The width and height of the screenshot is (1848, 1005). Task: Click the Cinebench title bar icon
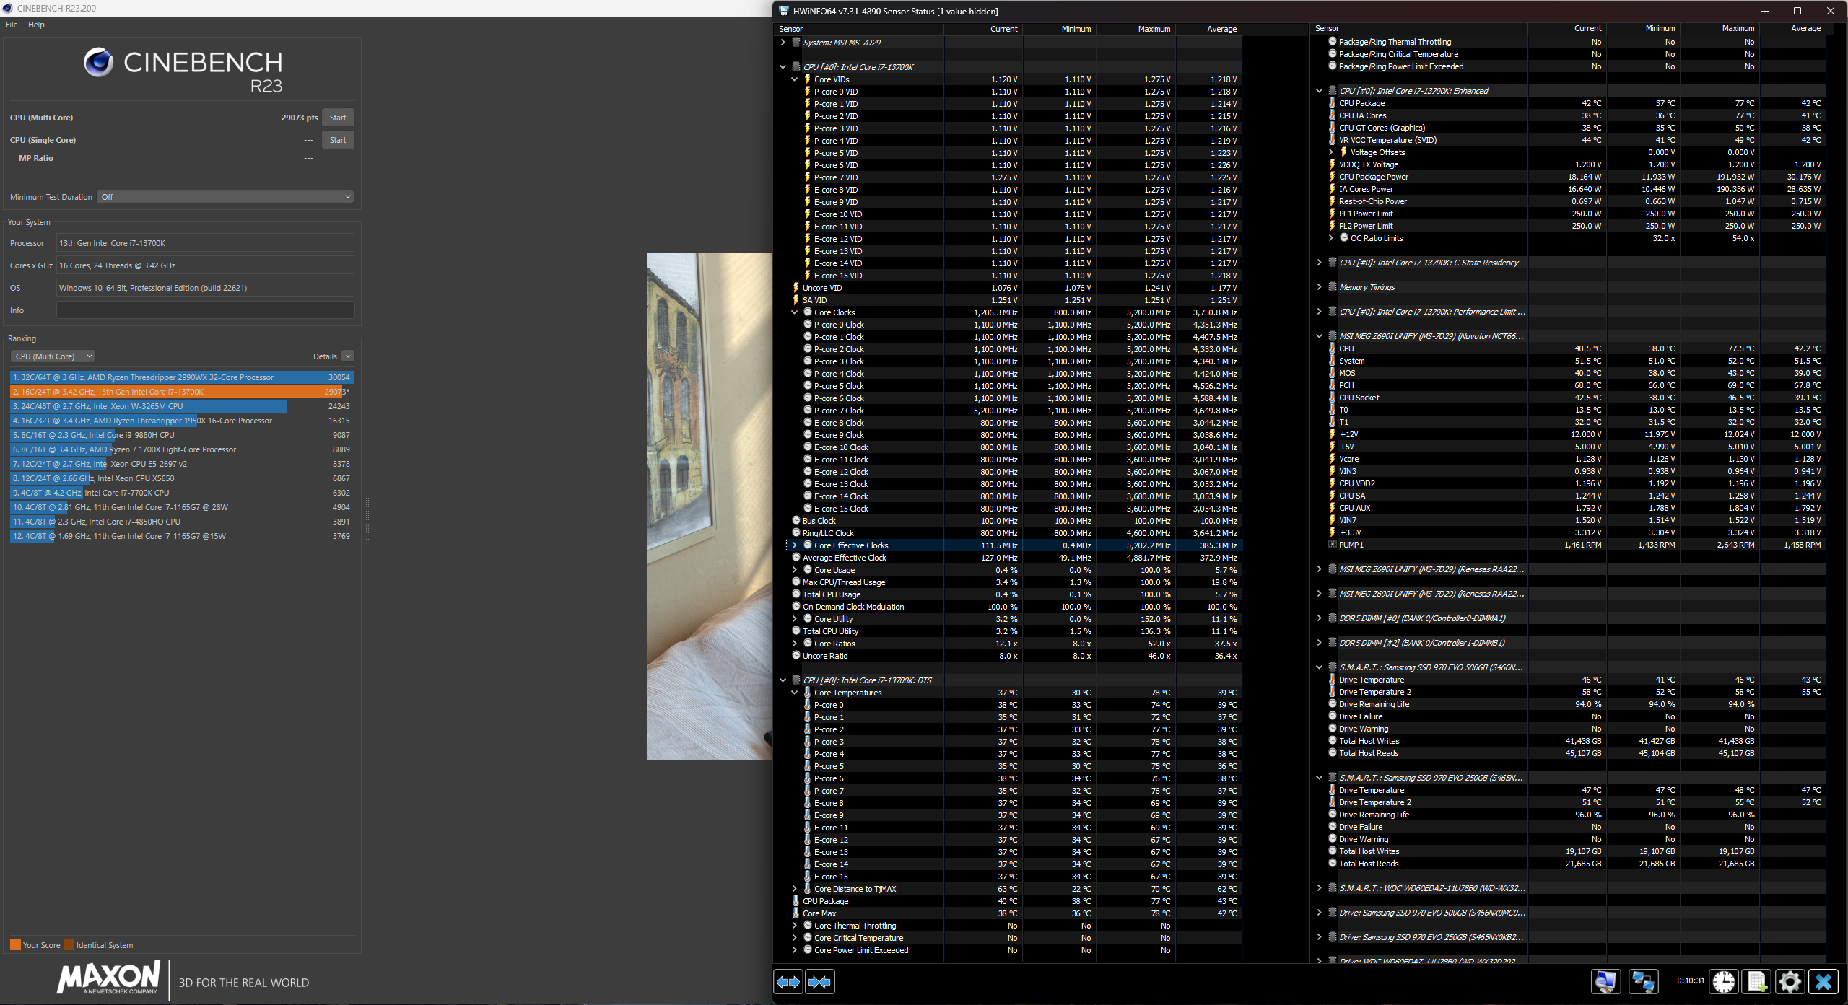[8, 8]
